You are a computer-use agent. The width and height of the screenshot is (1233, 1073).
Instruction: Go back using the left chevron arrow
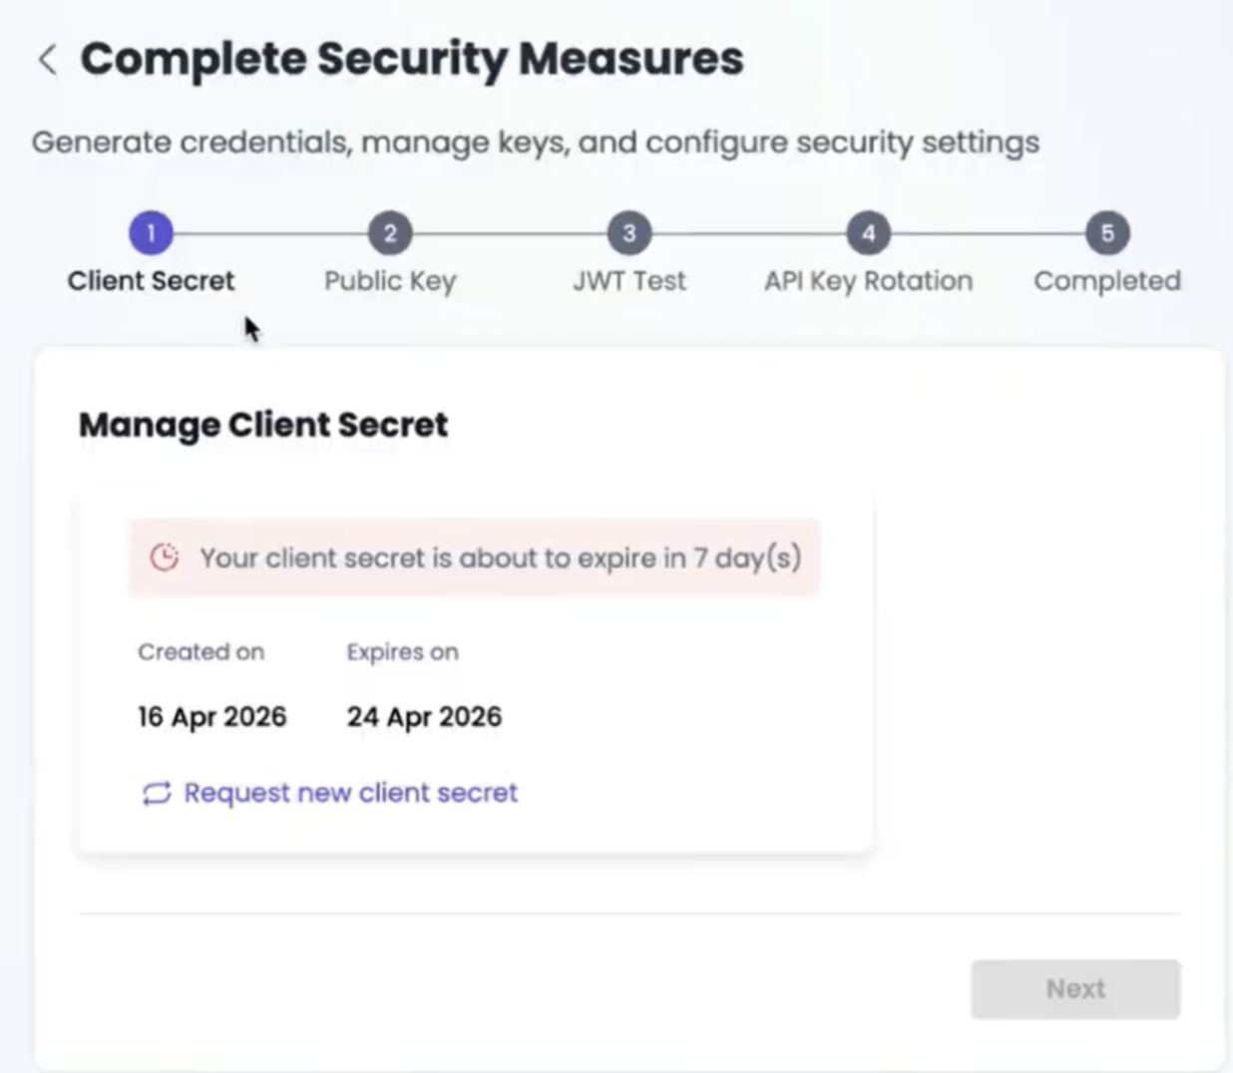47,60
